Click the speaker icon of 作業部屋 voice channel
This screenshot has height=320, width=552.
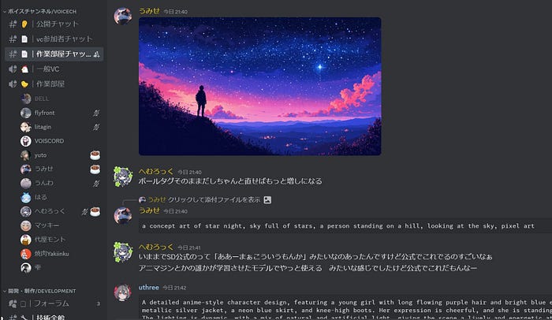[13, 84]
